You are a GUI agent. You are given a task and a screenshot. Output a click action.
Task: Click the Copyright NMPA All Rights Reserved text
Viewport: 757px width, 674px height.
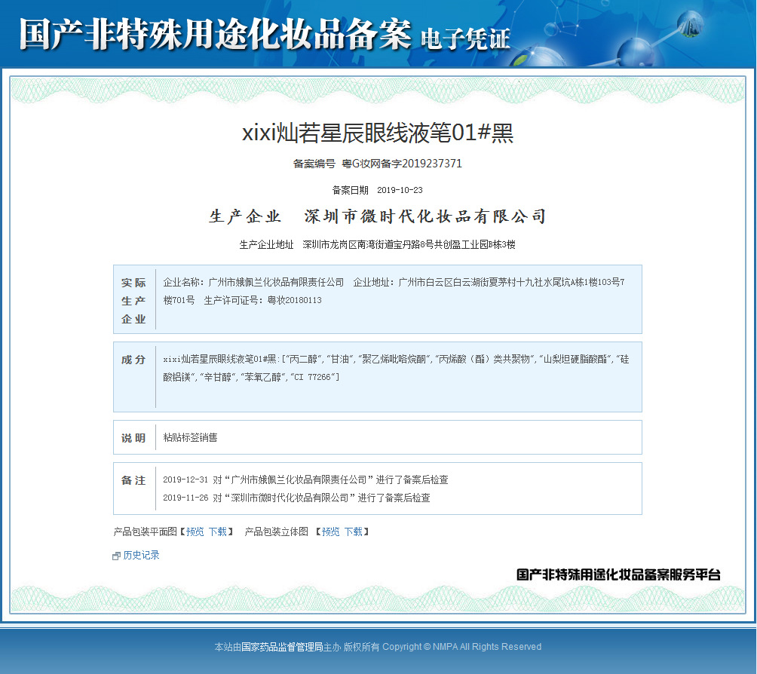click(x=462, y=647)
